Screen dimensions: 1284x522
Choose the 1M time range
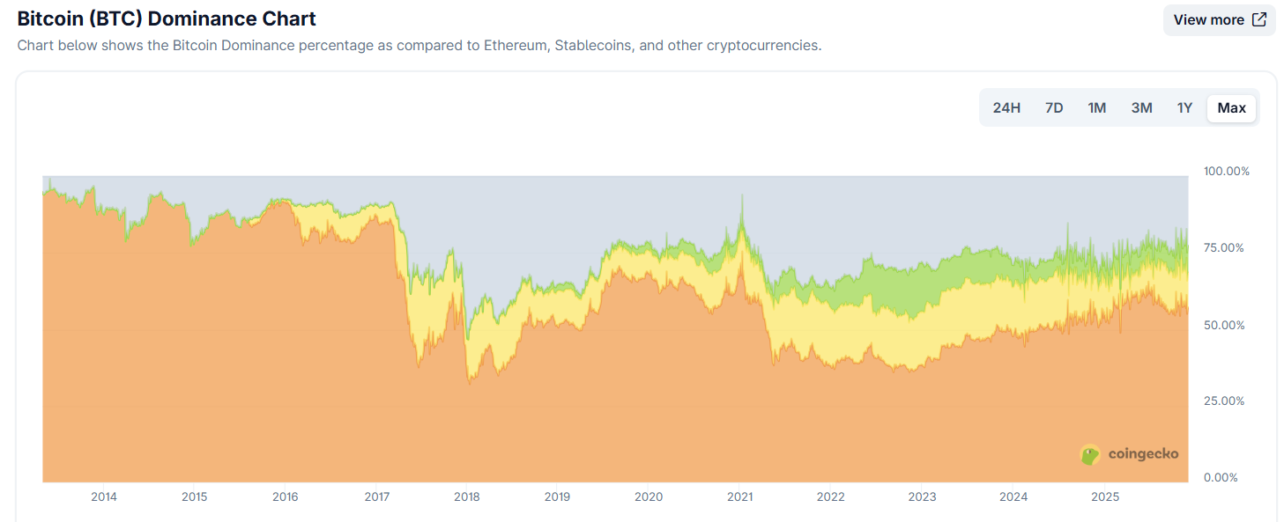click(x=1096, y=107)
